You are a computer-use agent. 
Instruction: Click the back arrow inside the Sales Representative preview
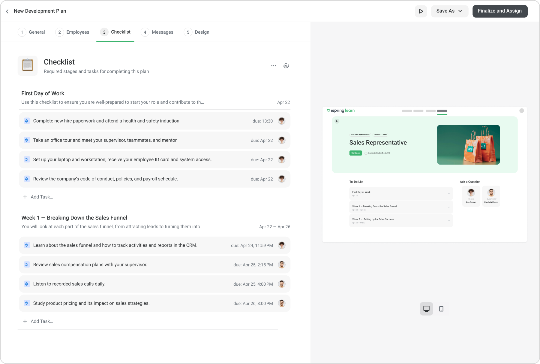click(337, 121)
